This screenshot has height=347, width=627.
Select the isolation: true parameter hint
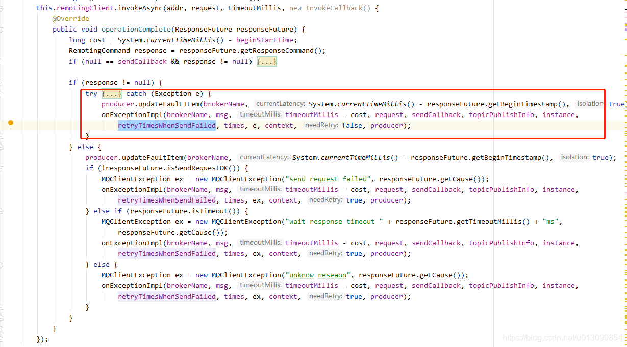pos(590,103)
